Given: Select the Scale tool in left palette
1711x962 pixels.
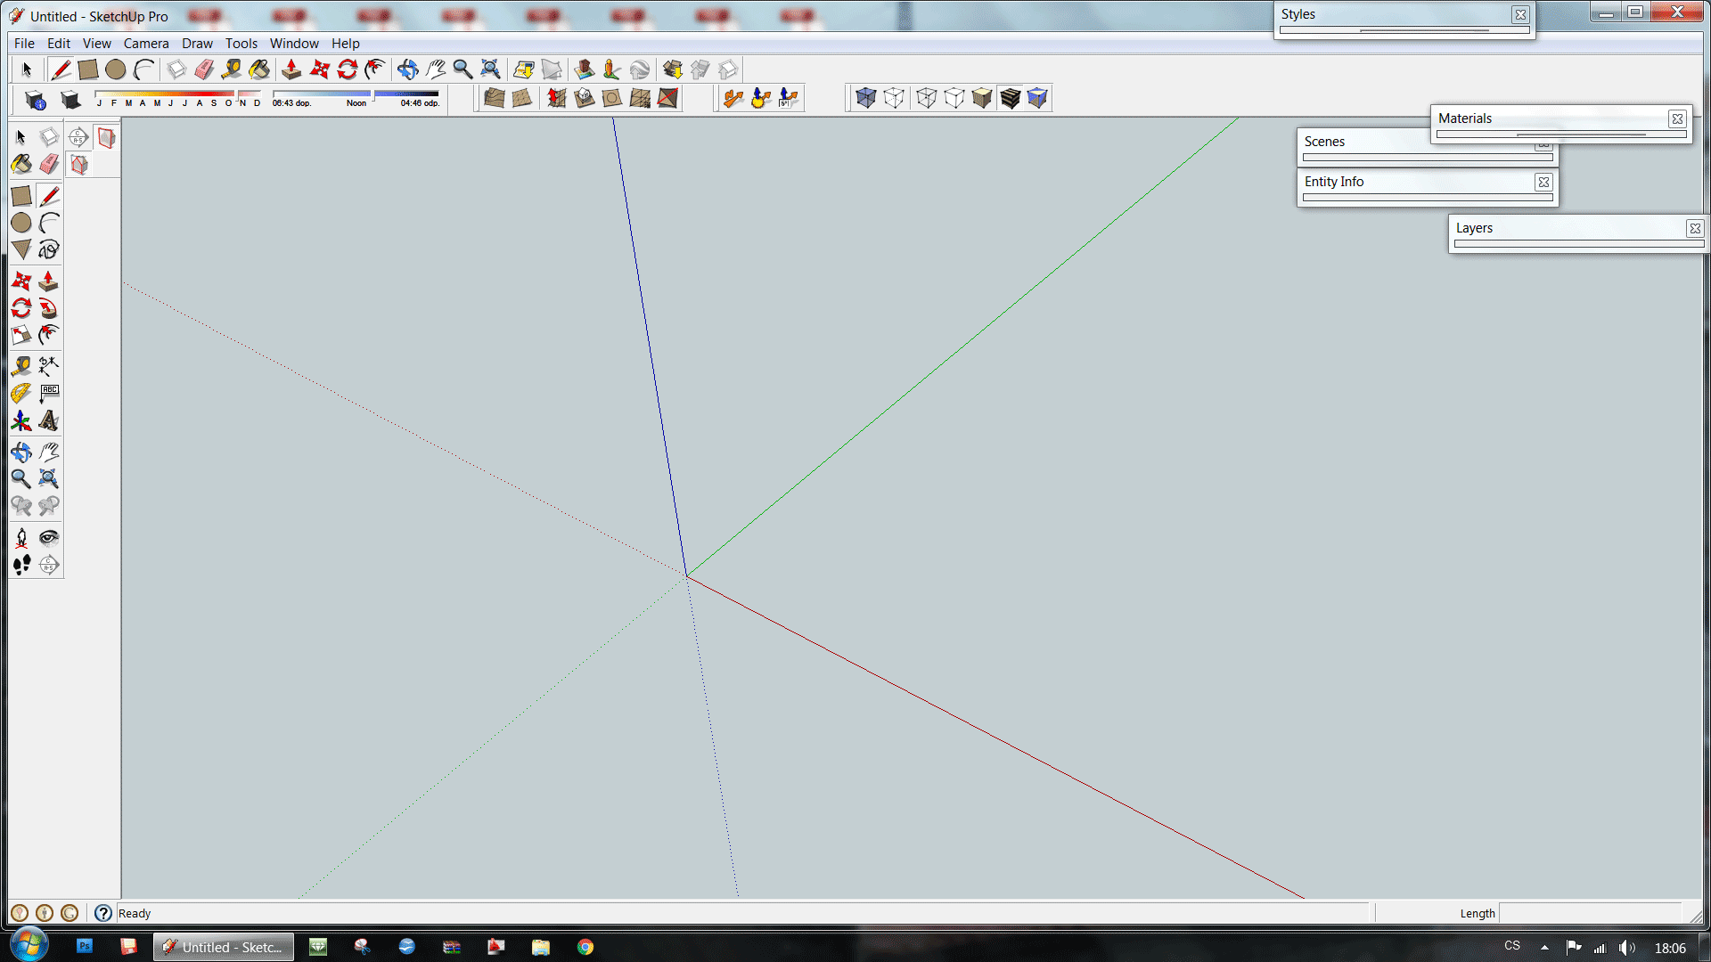Looking at the screenshot, I should 21,335.
